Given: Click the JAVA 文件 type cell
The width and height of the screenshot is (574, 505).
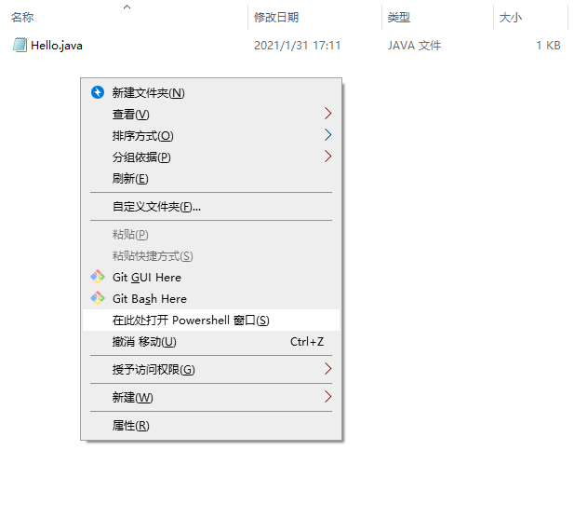Looking at the screenshot, I should pos(414,46).
